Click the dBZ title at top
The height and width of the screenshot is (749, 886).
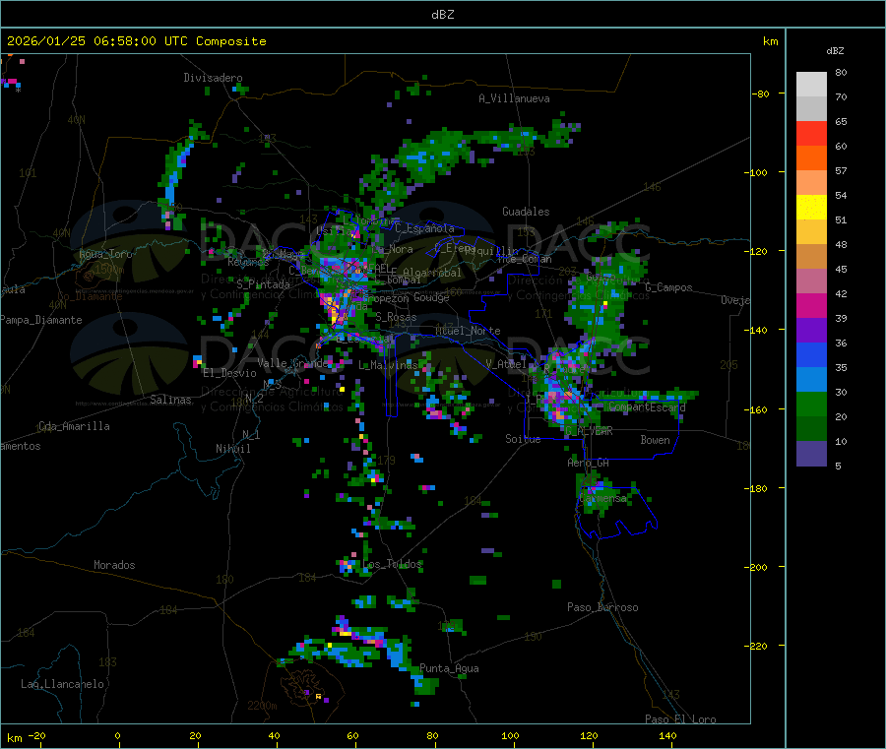click(x=442, y=15)
